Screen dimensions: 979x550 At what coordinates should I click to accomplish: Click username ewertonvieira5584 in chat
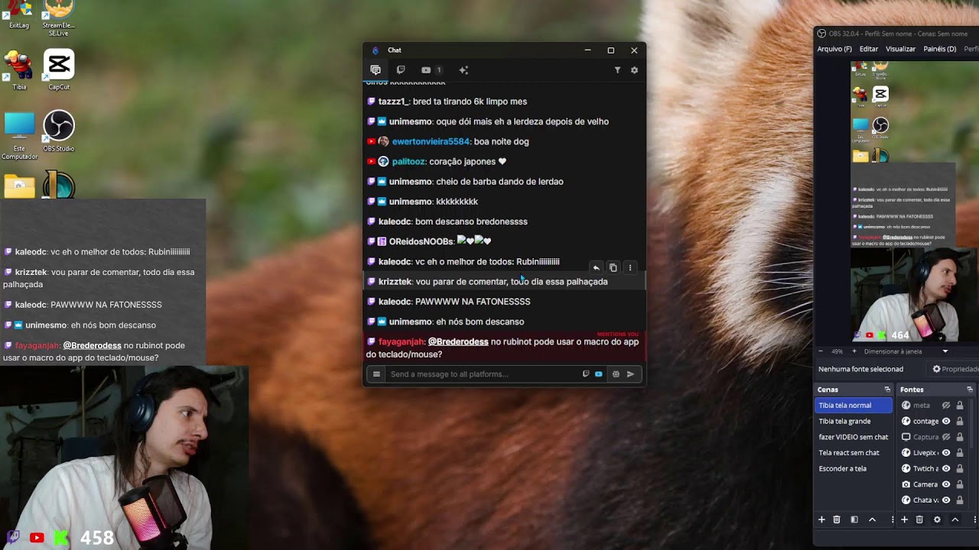(x=431, y=141)
